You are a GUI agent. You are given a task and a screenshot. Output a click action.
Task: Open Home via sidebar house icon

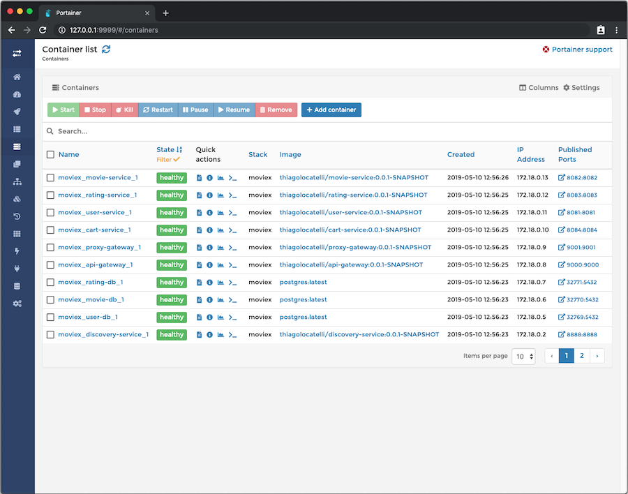(17, 77)
